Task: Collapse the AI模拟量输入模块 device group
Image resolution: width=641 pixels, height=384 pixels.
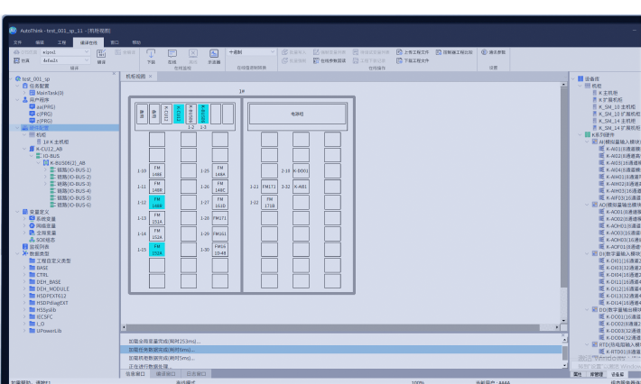Action: tap(587, 142)
